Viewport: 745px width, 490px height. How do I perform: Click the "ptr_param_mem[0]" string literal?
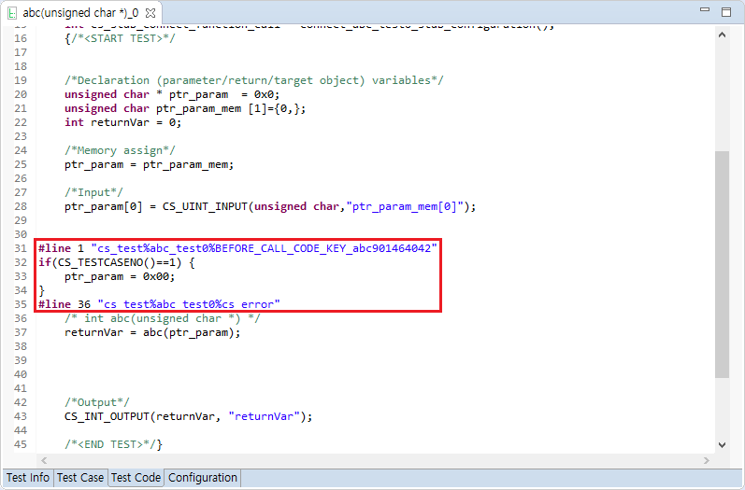pyautogui.click(x=405, y=206)
